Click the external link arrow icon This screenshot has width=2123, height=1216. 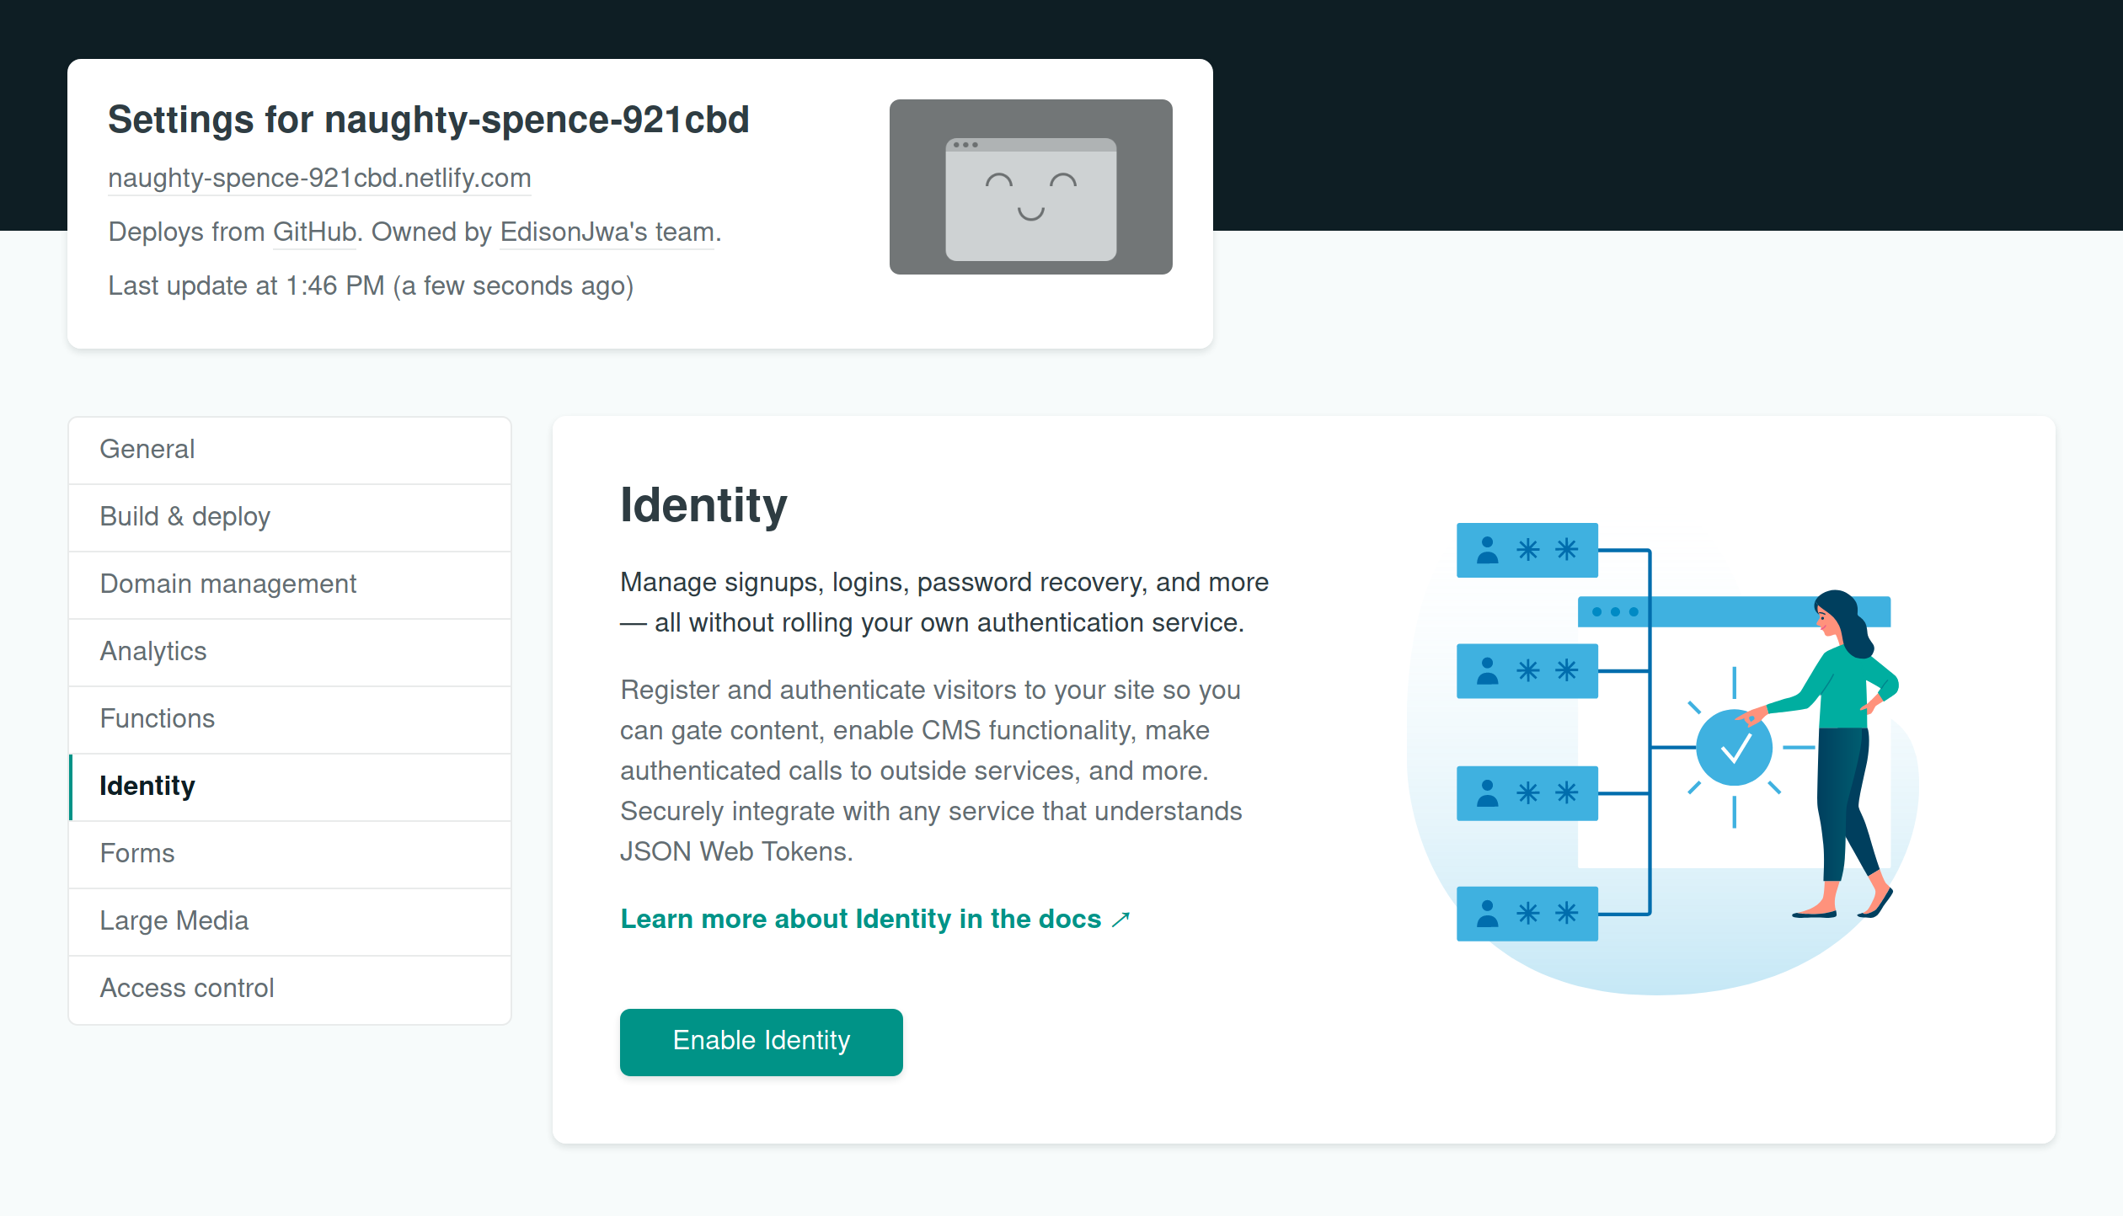(1120, 920)
